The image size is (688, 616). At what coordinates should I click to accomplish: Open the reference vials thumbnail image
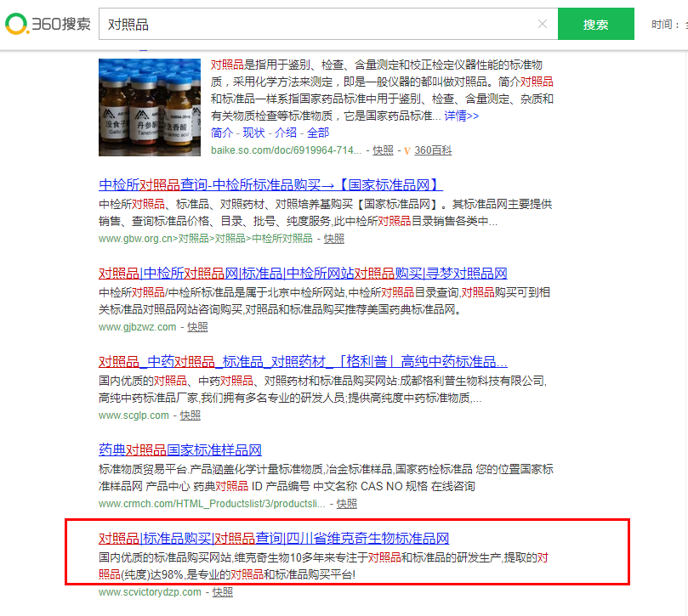(x=149, y=107)
